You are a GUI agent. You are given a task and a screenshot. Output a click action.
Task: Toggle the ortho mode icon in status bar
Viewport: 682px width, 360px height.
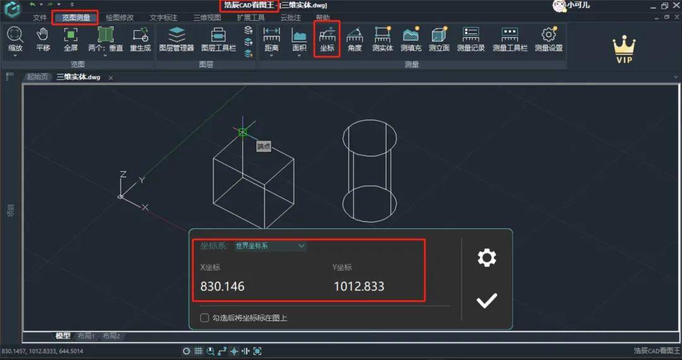(x=222, y=351)
